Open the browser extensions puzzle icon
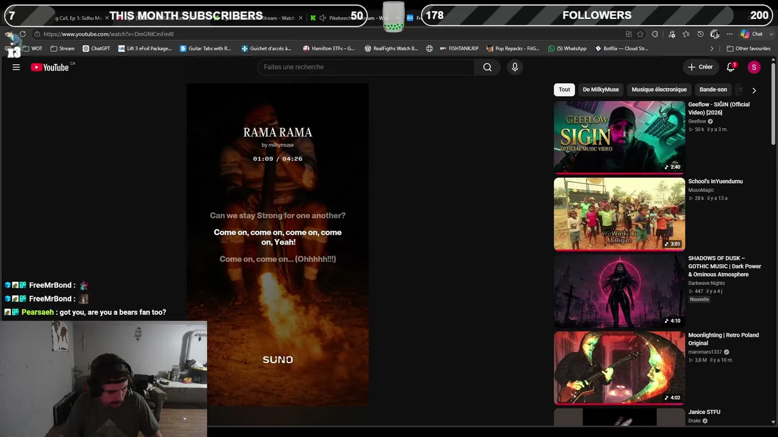Screen dimensions: 778x437 point(655,34)
